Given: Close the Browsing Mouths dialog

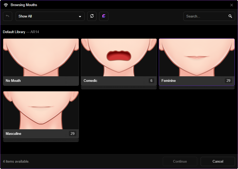Looking at the screenshot, I should 231,5.
